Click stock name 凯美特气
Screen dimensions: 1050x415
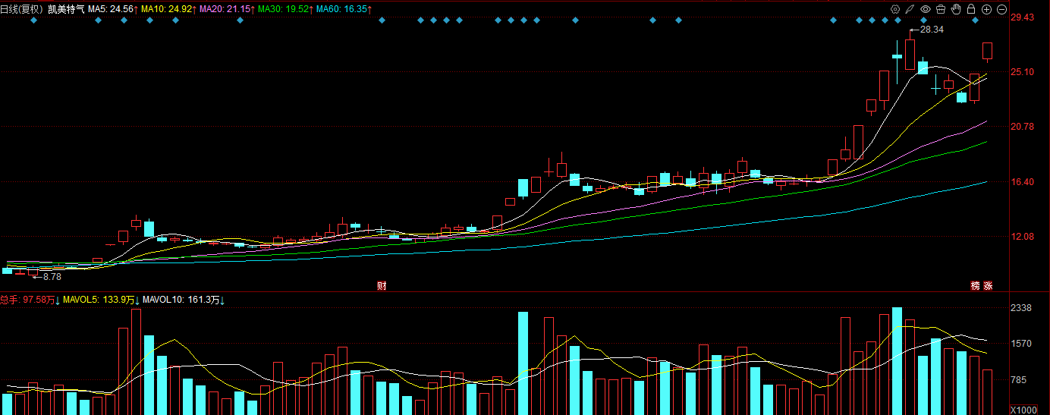click(x=66, y=9)
